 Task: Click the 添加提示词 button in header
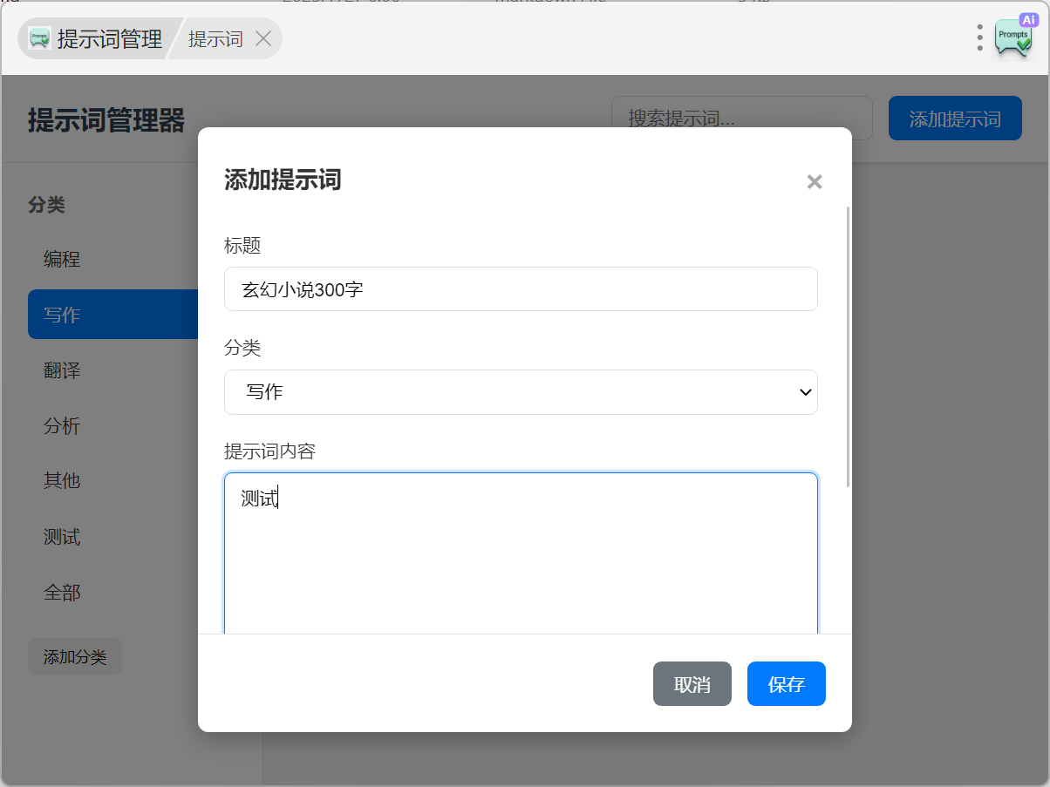coord(955,119)
